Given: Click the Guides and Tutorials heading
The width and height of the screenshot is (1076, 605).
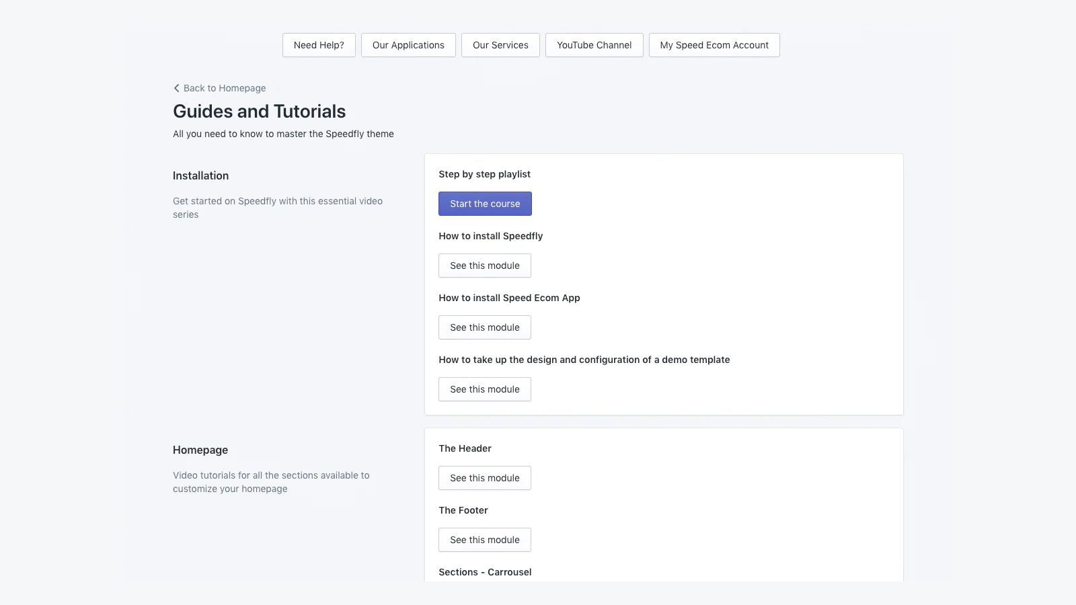Looking at the screenshot, I should click(x=259, y=112).
